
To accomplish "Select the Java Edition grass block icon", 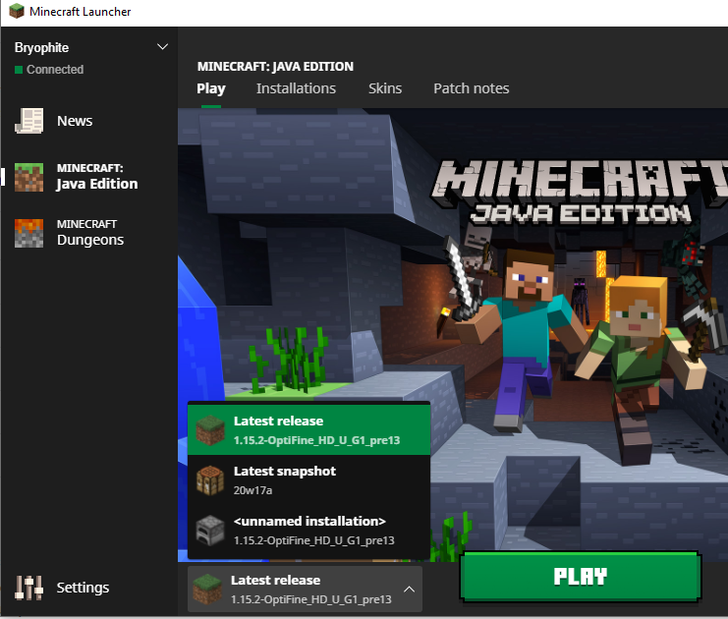I will [29, 177].
